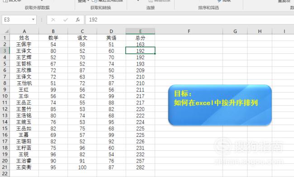
Task: Select the name cell 王昱竹
Action: [x=24, y=109]
